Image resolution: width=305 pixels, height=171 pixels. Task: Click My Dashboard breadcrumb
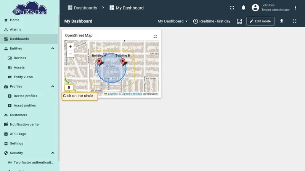click(127, 8)
